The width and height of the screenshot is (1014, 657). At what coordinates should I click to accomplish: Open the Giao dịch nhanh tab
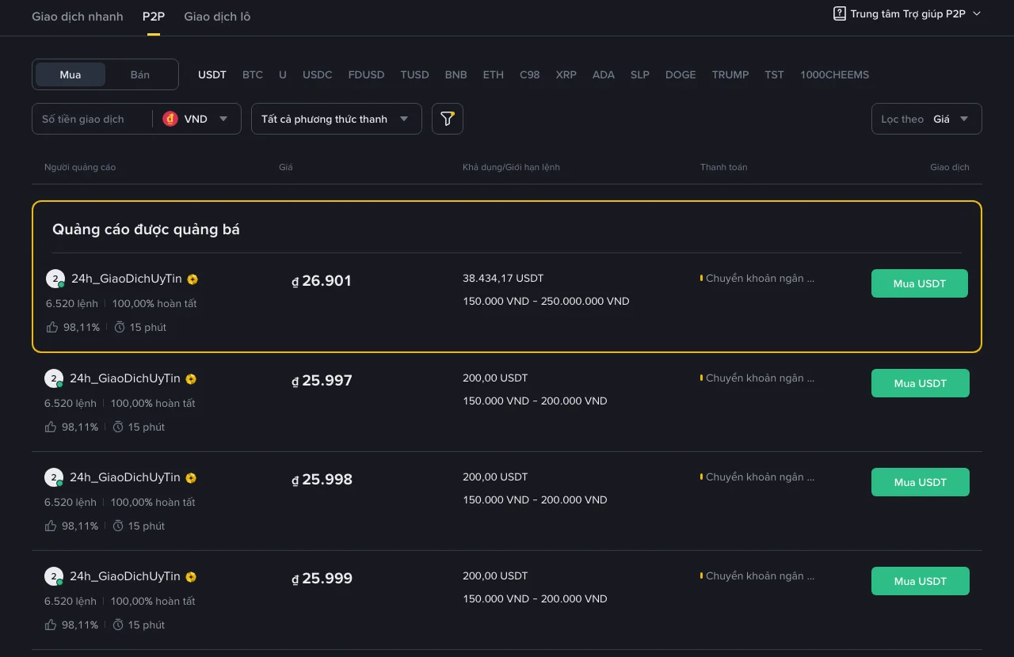(x=78, y=16)
